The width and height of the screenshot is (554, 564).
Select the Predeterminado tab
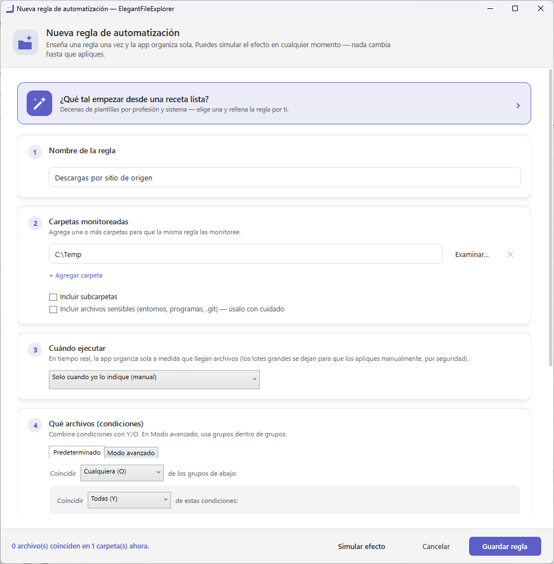[77, 452]
